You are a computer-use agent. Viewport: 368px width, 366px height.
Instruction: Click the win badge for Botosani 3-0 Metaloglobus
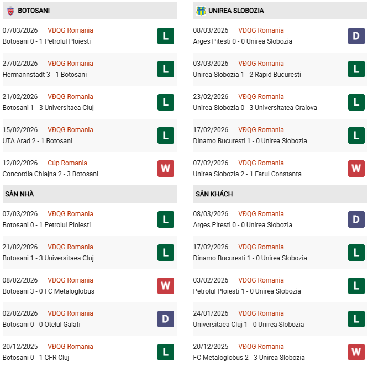click(x=166, y=286)
